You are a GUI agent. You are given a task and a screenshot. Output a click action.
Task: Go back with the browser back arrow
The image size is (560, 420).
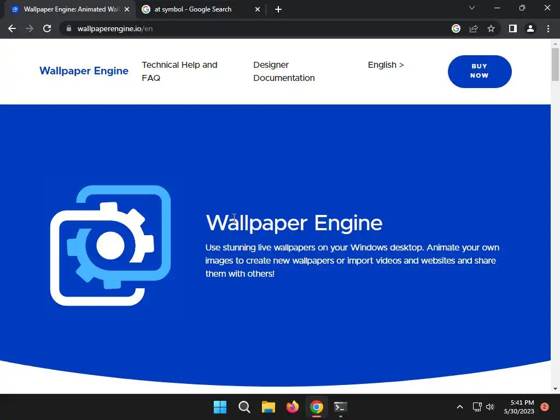12,28
